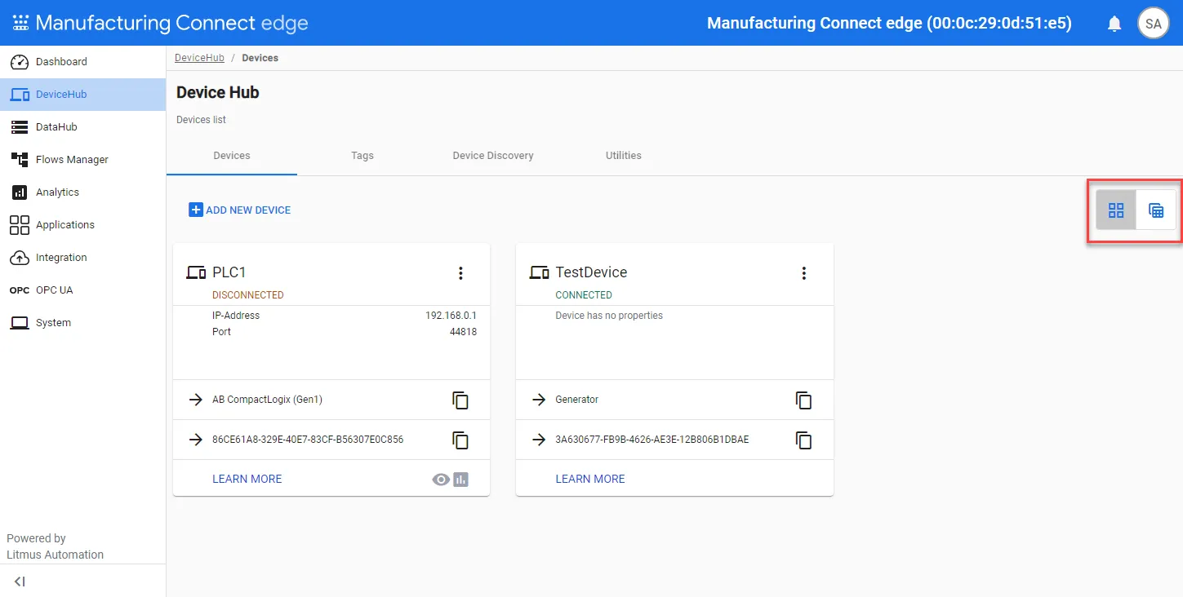
Task: Click AB CompactLogix (Gen1) driver text
Action: coord(268,400)
